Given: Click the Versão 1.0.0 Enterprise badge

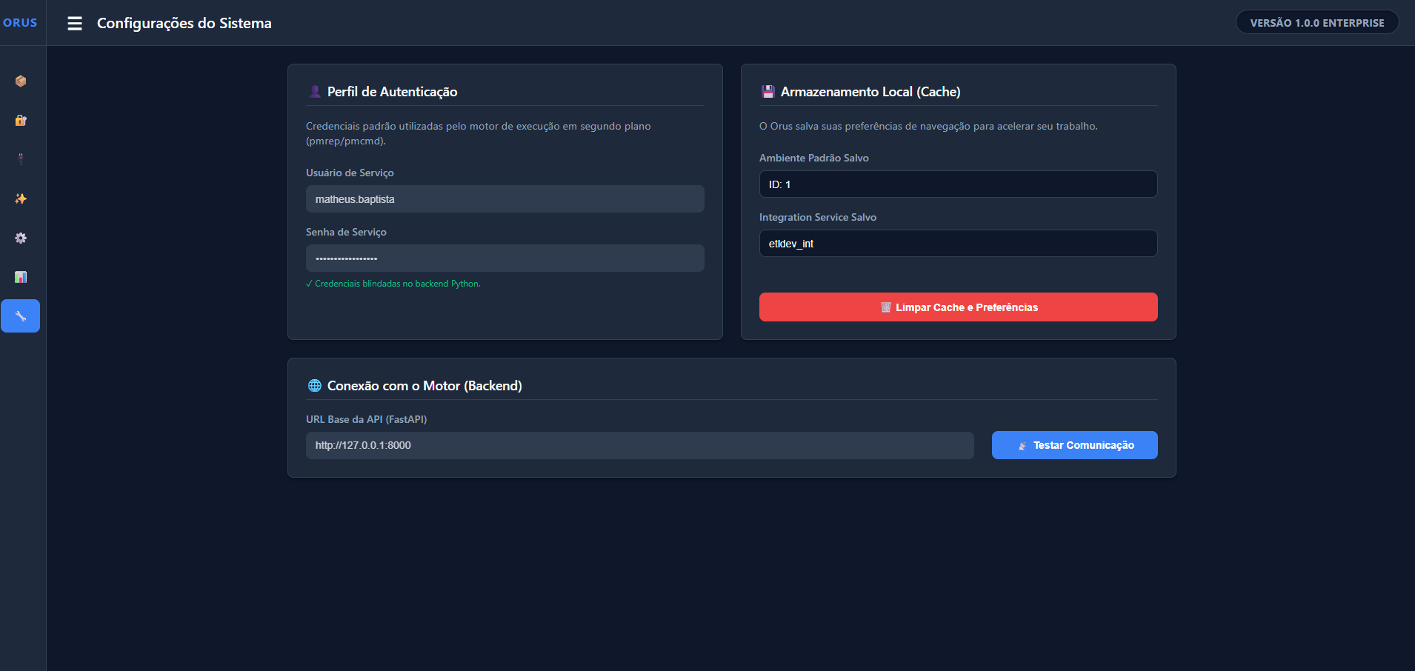Looking at the screenshot, I should tap(1317, 22).
